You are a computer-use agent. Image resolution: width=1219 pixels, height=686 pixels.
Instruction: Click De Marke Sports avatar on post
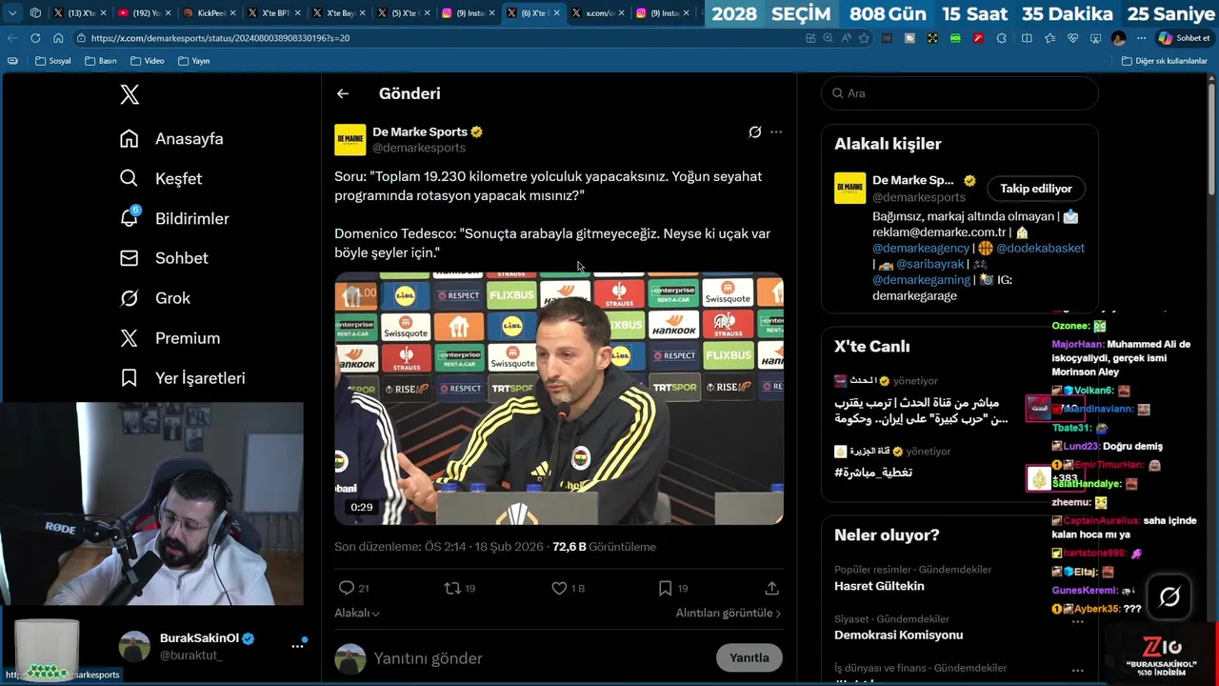350,140
